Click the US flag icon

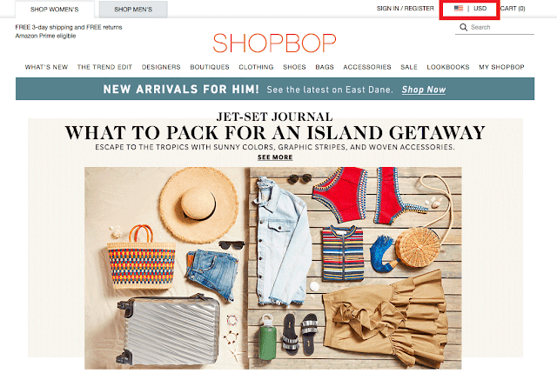click(459, 8)
